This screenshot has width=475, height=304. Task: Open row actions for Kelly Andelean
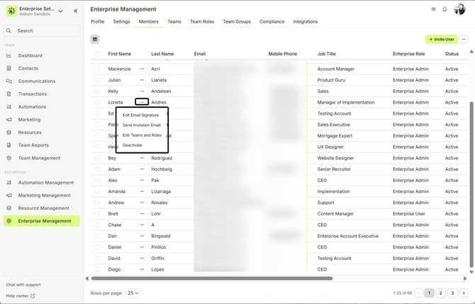pos(142,91)
